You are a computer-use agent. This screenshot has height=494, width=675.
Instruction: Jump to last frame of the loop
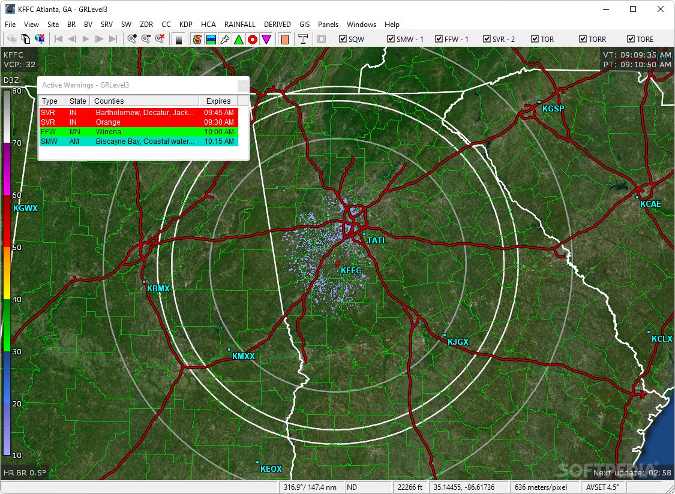pyautogui.click(x=113, y=39)
